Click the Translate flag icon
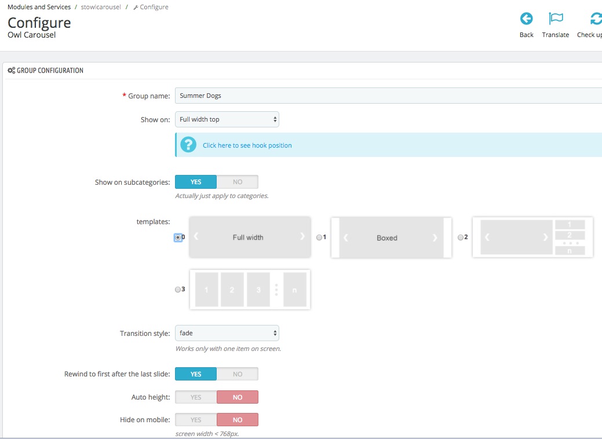The image size is (602, 439). click(x=556, y=19)
